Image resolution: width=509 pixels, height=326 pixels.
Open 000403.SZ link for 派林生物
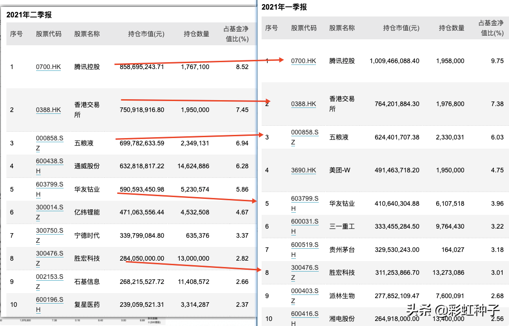[x=305, y=296]
